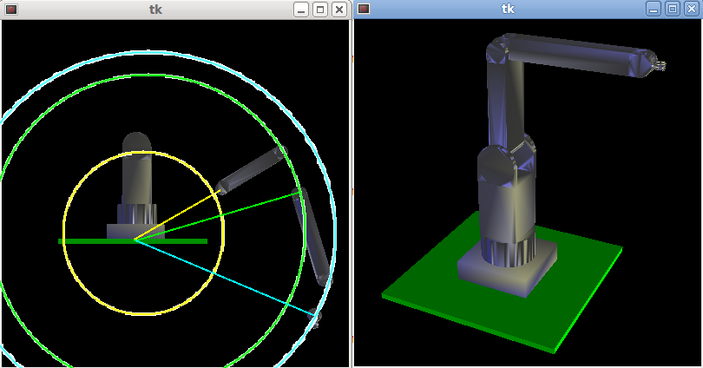Click the square pedestal base in right window
Screen dimensions: 703x368
(509, 269)
